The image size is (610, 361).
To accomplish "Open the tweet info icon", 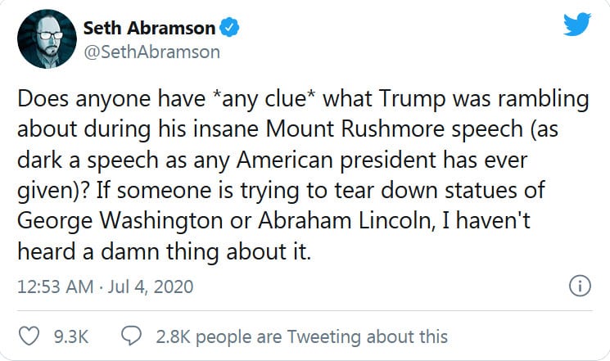I will pyautogui.click(x=578, y=287).
